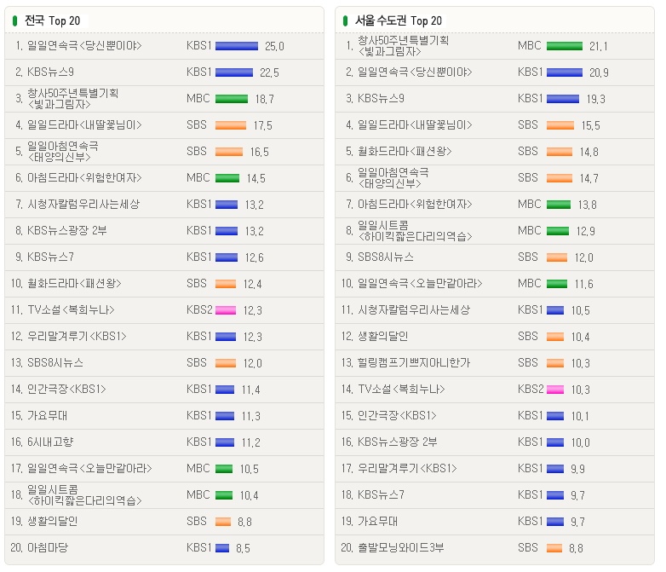Image resolution: width=666 pixels, height=572 pixels.
Task: Select 아침드라마<위험한여자> in the 전국 list
Action: [84, 178]
